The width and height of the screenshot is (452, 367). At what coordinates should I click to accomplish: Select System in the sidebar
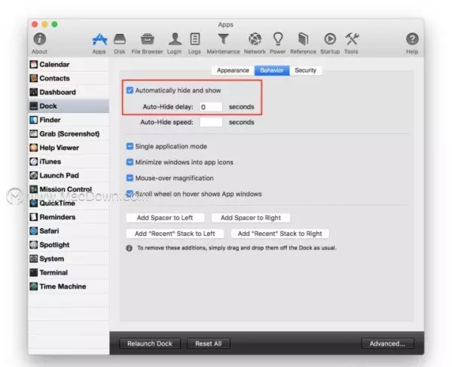[69, 258]
